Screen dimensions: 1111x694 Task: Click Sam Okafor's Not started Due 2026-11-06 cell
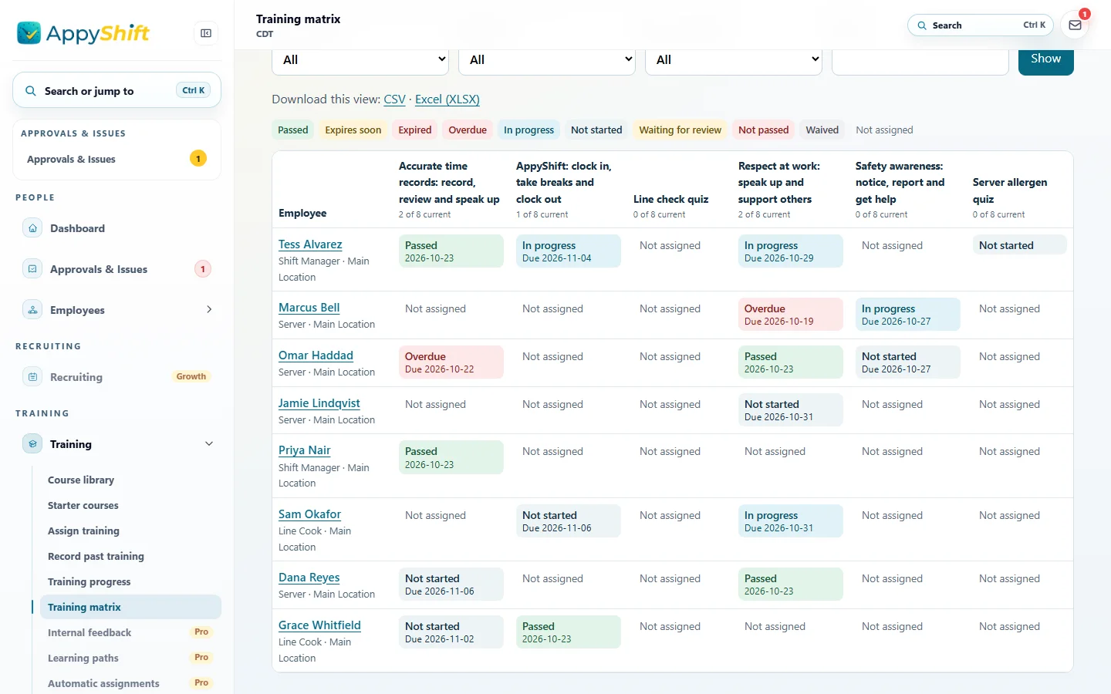[x=569, y=521]
